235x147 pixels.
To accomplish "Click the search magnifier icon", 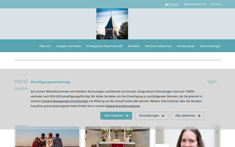I will click(212, 4).
